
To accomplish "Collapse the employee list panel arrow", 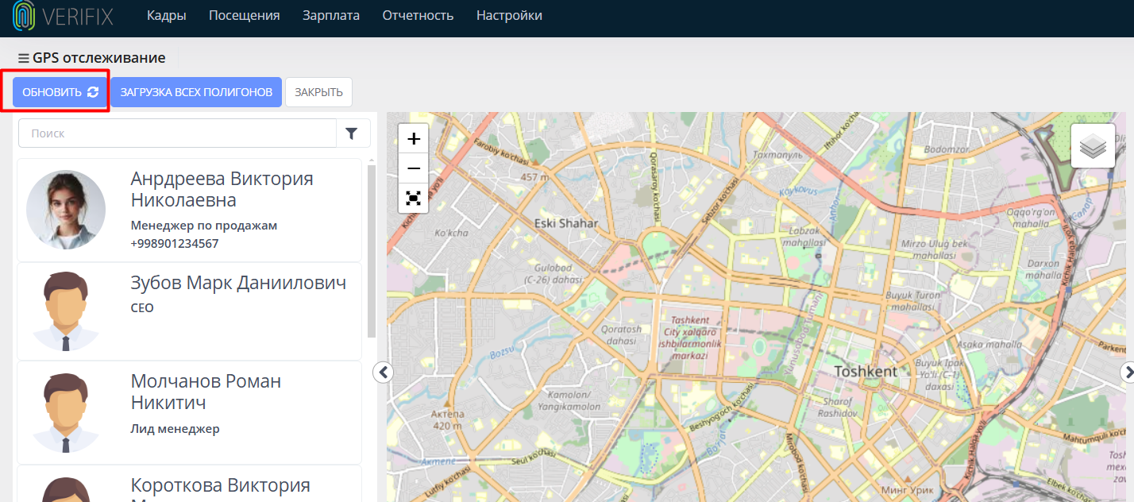I will pyautogui.click(x=383, y=372).
